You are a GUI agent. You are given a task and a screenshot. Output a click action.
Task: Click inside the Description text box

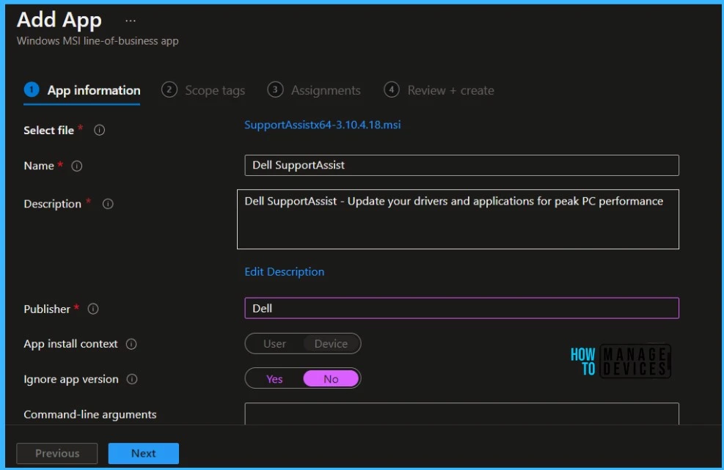pos(458,219)
